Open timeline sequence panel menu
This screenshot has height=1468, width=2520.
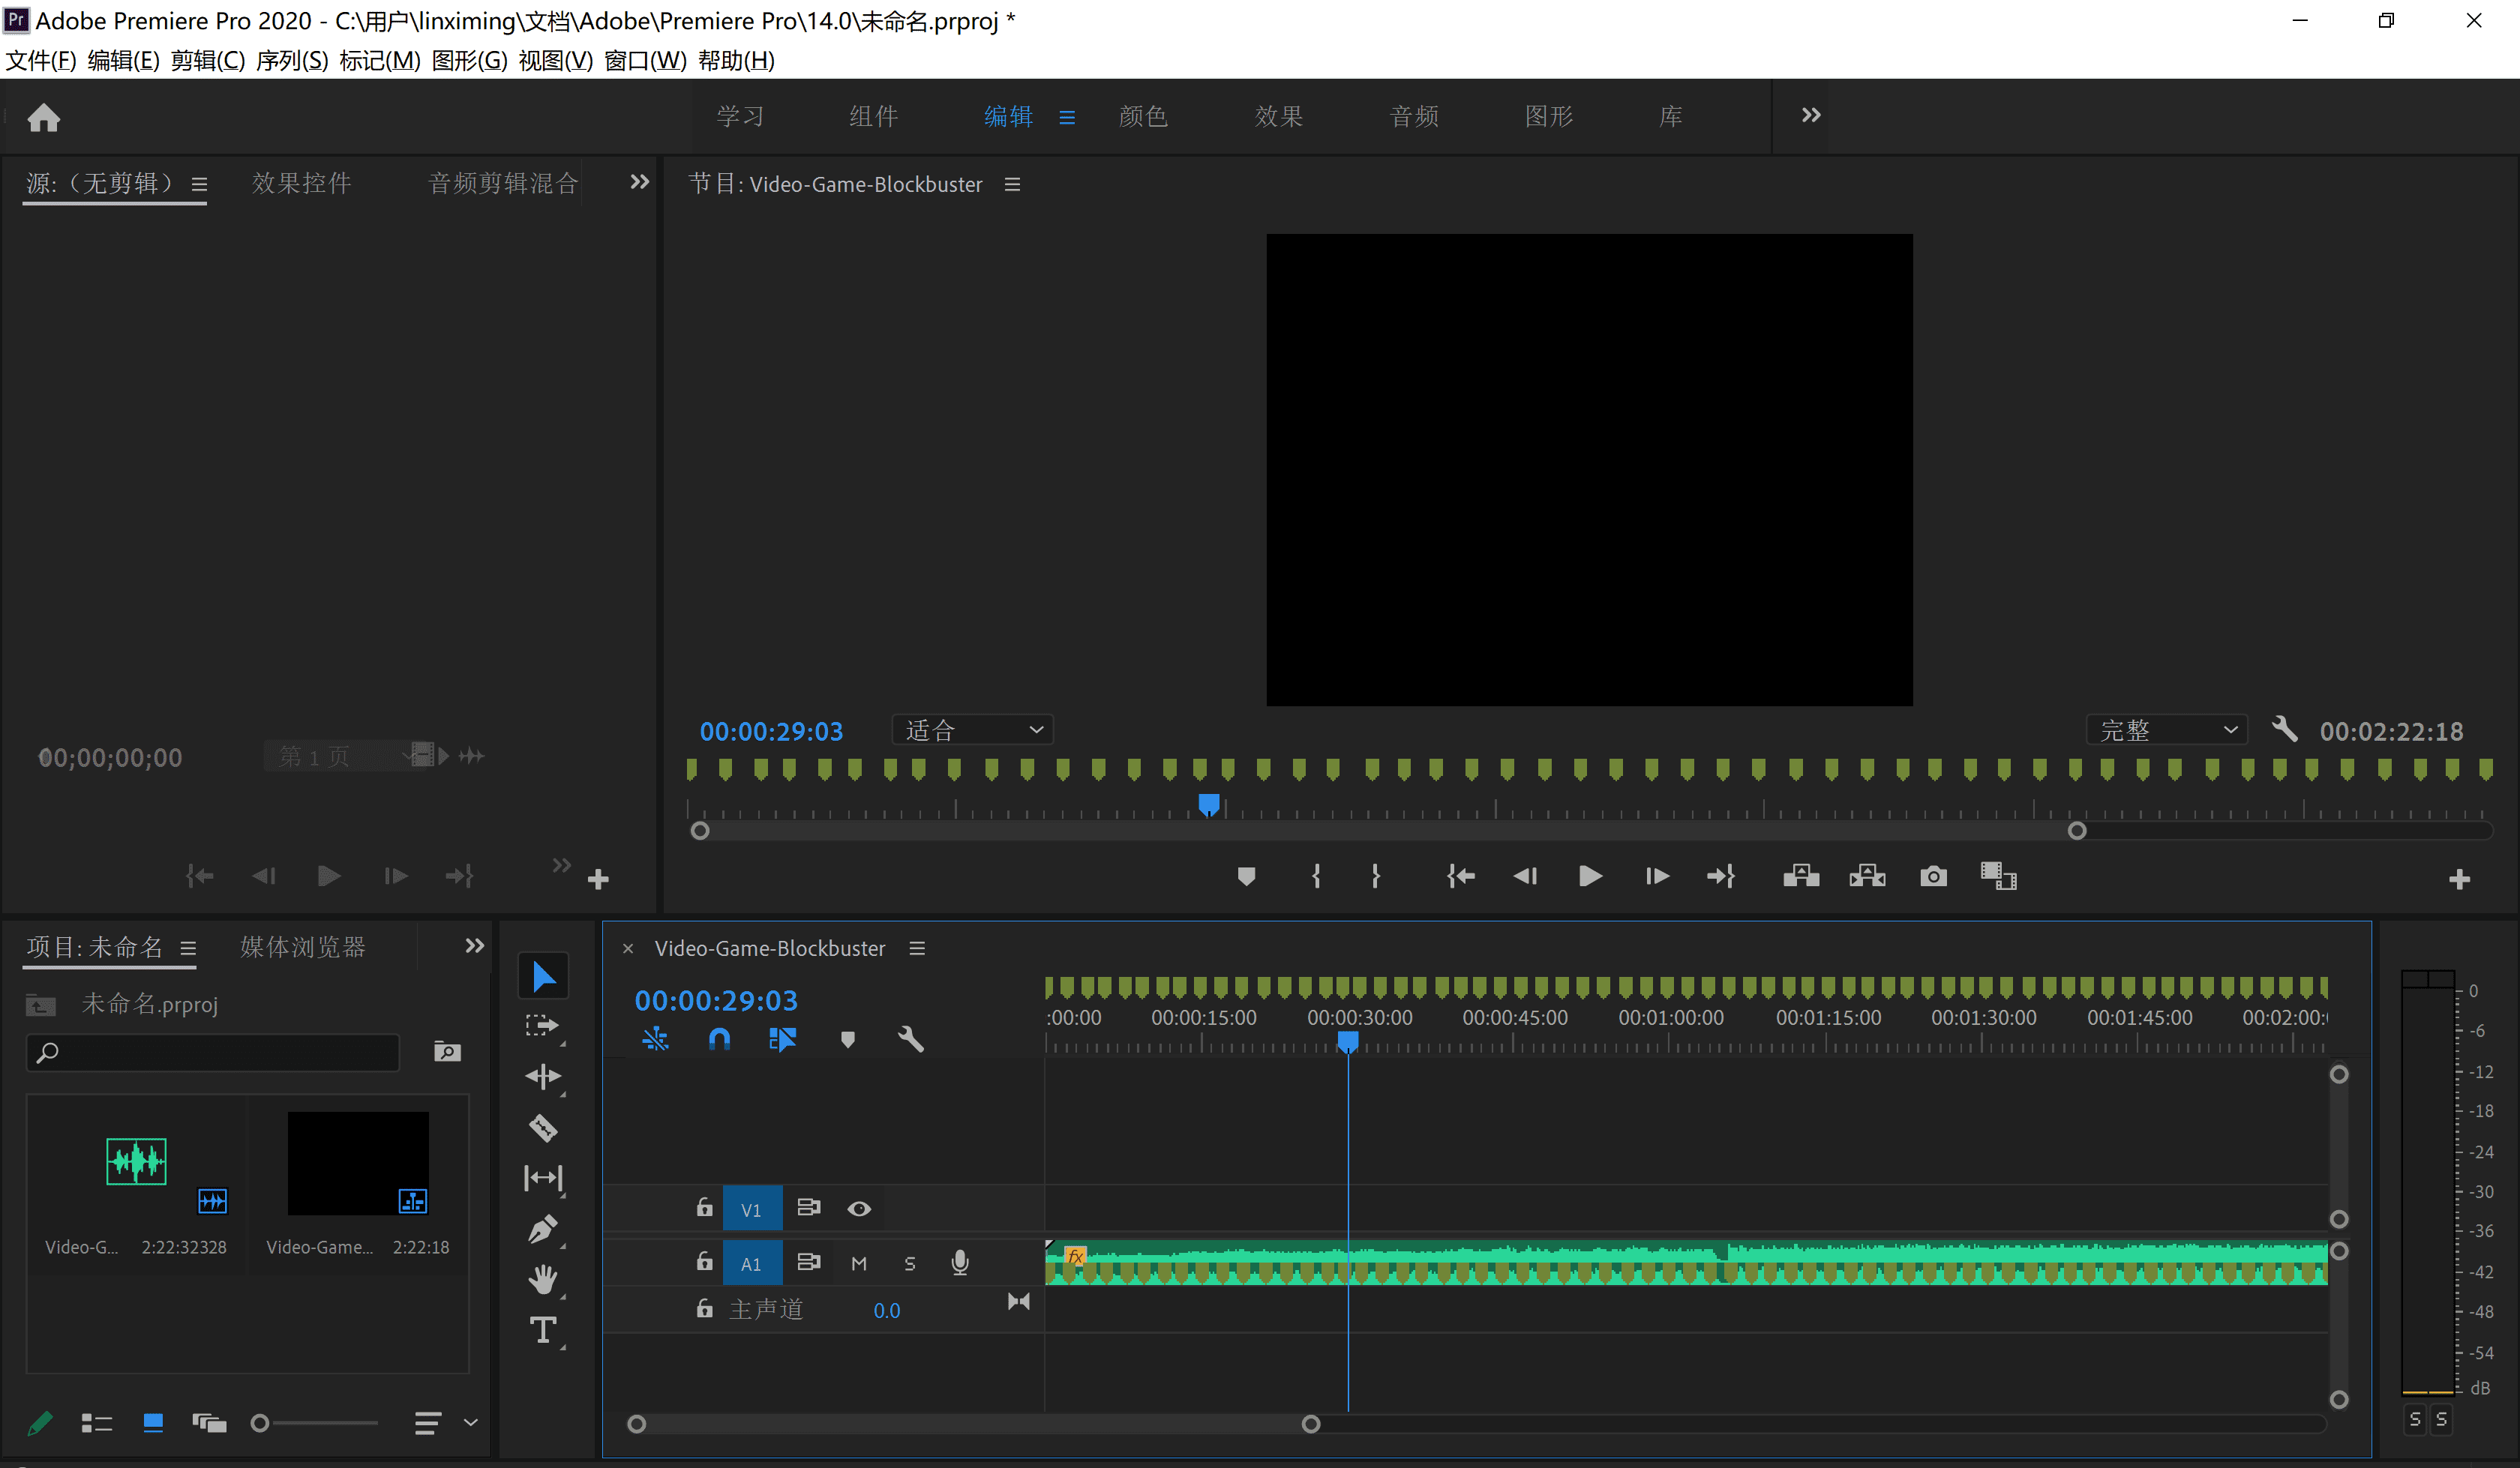click(x=917, y=948)
